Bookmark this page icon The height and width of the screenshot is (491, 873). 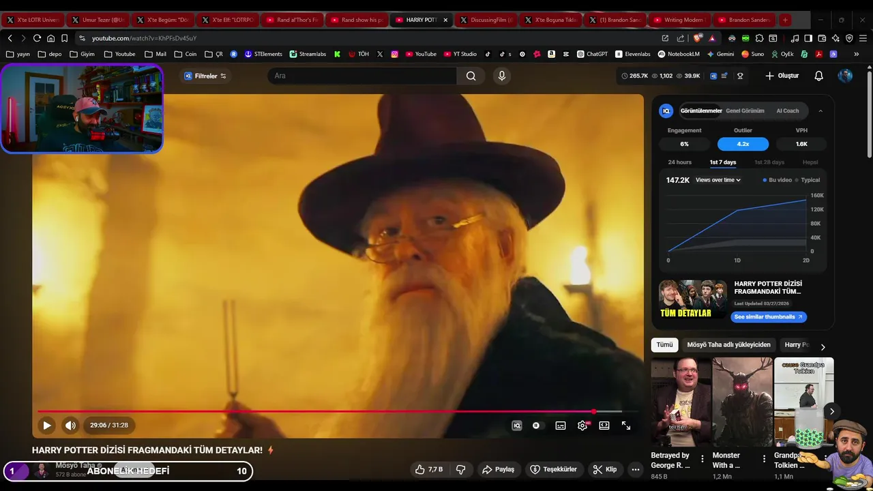click(x=64, y=38)
